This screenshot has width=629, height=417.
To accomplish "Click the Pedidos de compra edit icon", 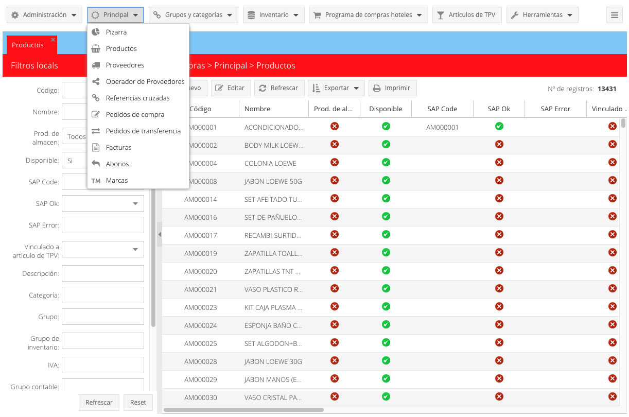I will [96, 114].
